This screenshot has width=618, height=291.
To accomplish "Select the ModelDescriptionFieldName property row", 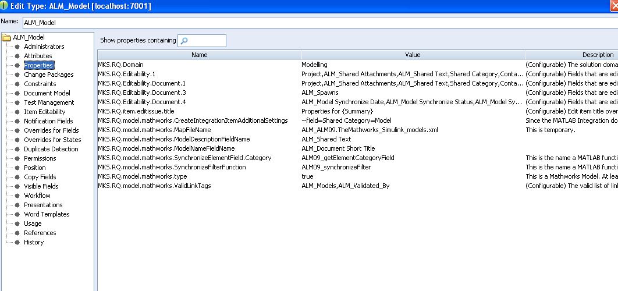I will pos(358,139).
